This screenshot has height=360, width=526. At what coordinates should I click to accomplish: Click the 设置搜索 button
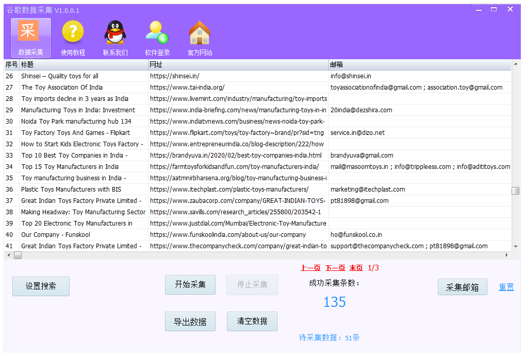coord(41,286)
